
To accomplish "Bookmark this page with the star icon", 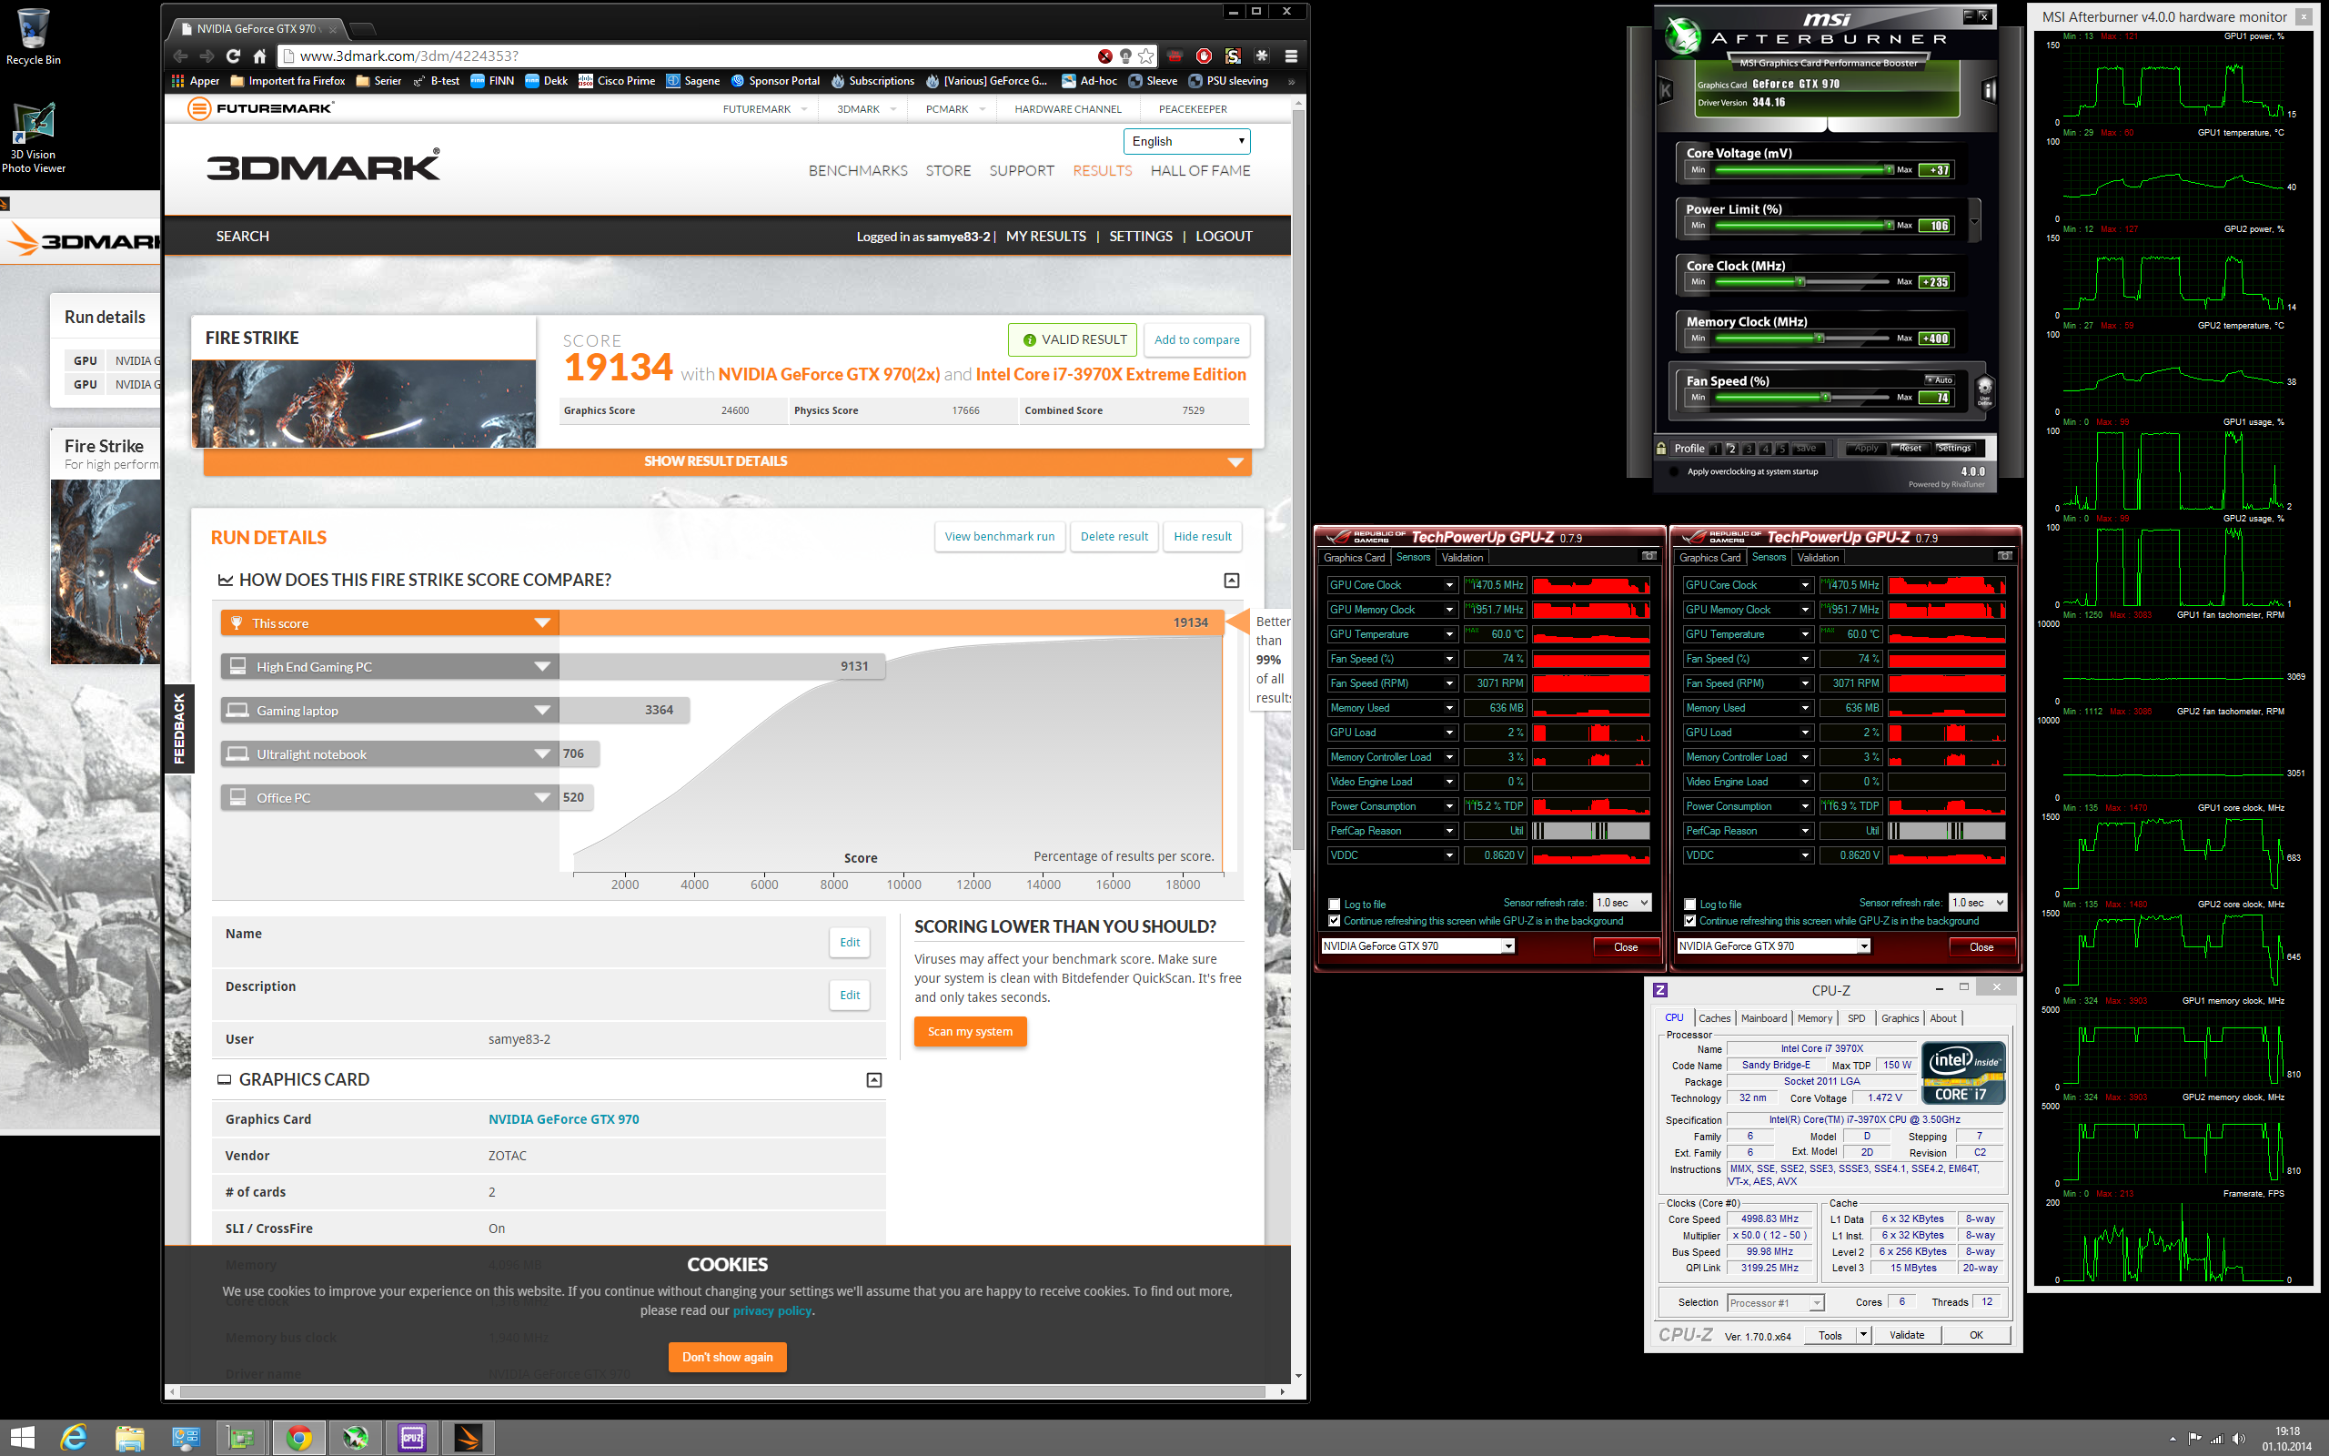I will (x=1145, y=56).
